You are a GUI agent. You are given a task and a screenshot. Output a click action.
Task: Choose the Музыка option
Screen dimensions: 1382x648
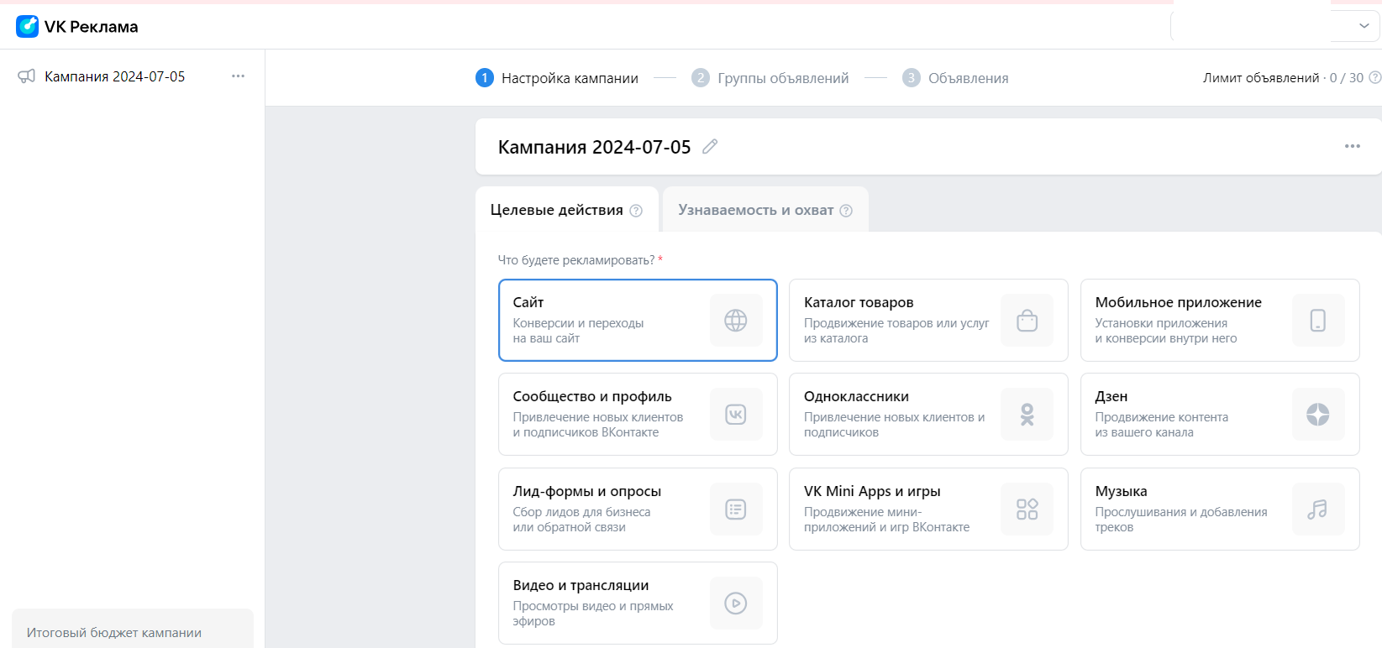[1220, 510]
